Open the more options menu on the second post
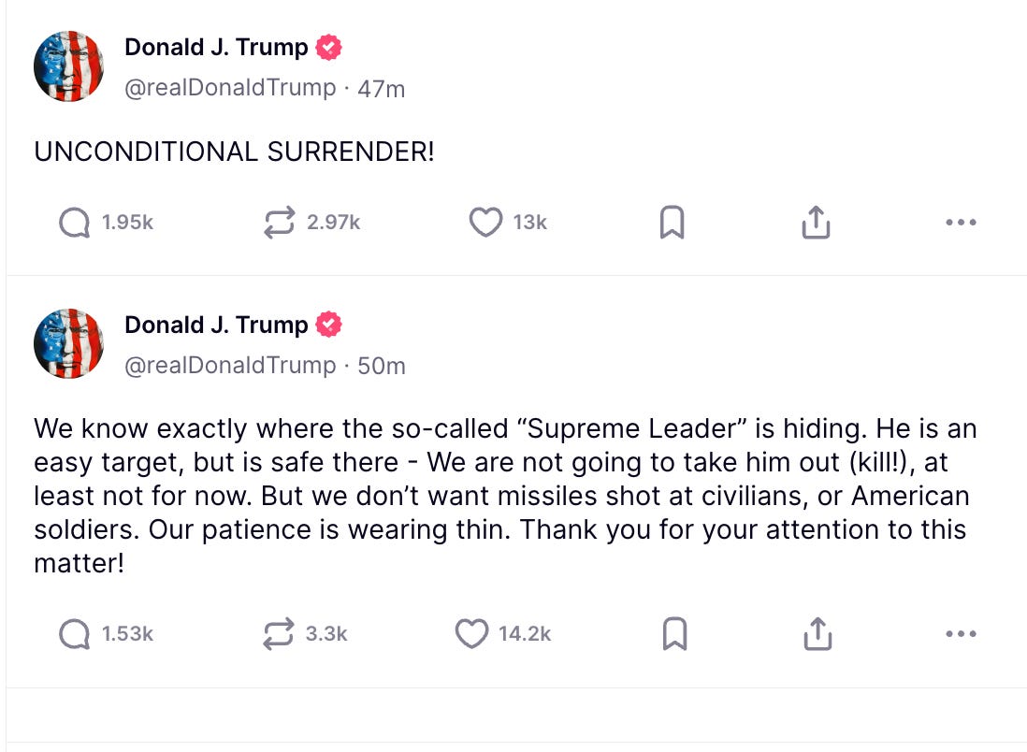 pyautogui.click(x=961, y=633)
